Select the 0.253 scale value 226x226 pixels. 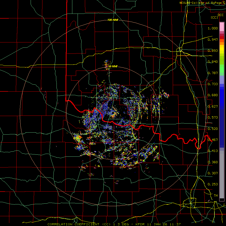(x=213, y=184)
